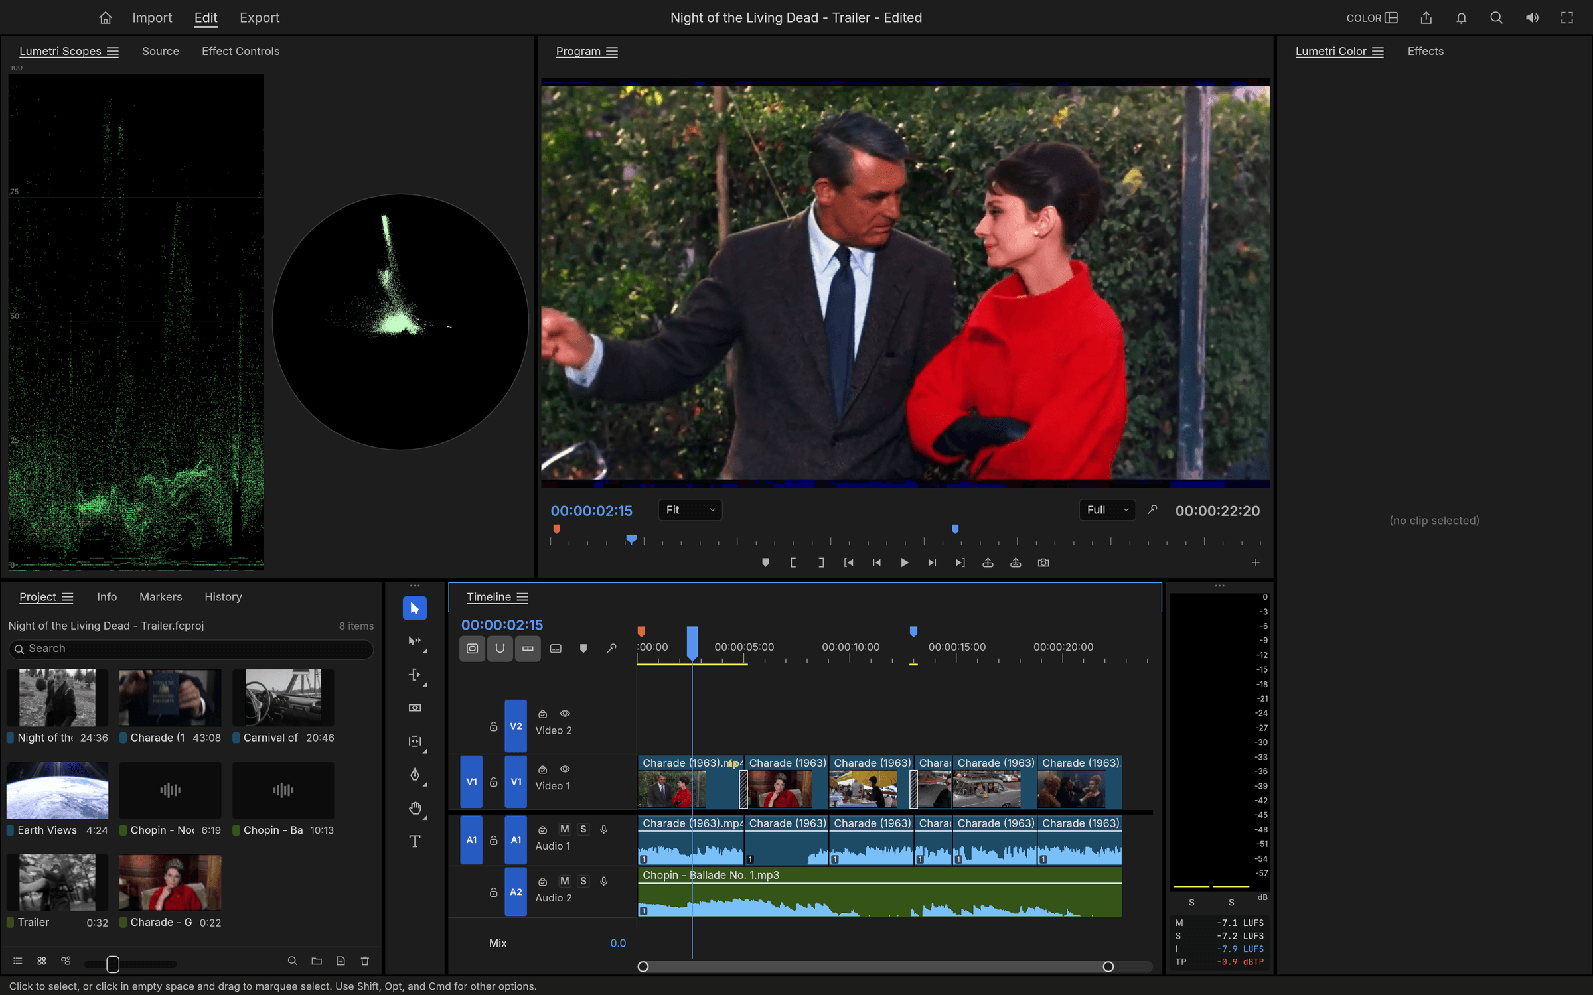Image resolution: width=1593 pixels, height=995 pixels.
Task: Select the Slip tool
Action: coord(414,741)
